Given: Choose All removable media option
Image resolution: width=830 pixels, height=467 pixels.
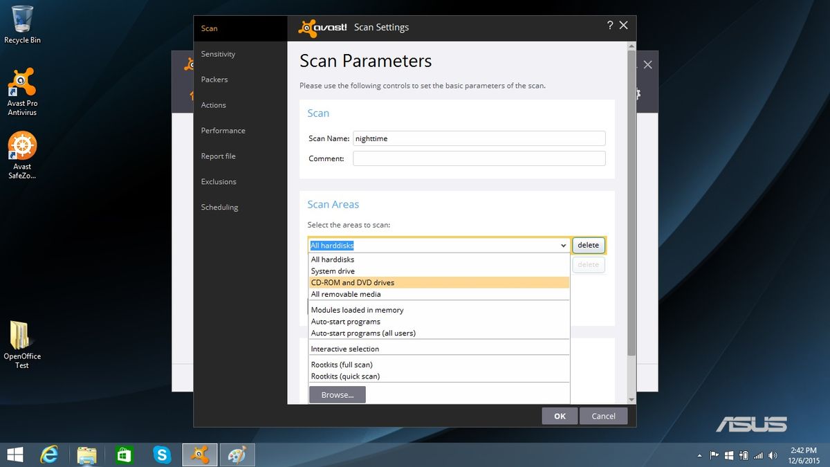Looking at the screenshot, I should 439,294.
